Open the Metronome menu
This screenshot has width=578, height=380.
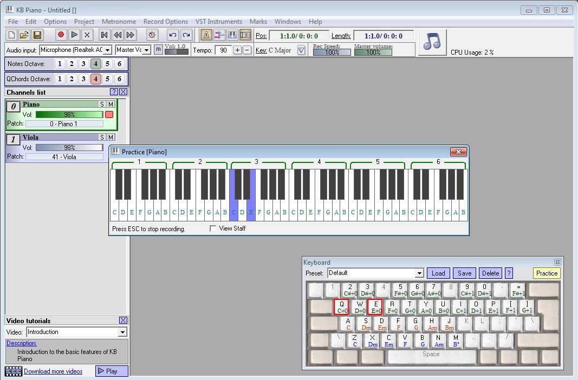(119, 22)
